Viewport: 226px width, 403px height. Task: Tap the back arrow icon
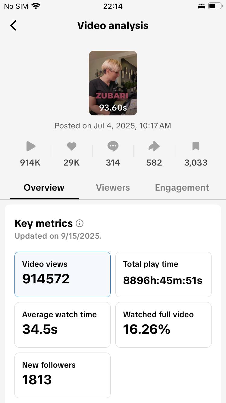pos(13,26)
